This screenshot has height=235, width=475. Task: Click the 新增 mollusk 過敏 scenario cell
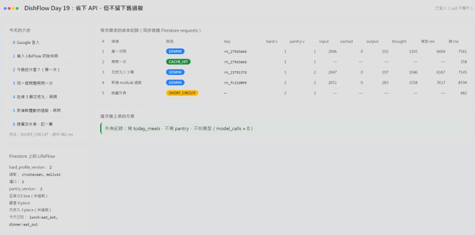coord(126,82)
